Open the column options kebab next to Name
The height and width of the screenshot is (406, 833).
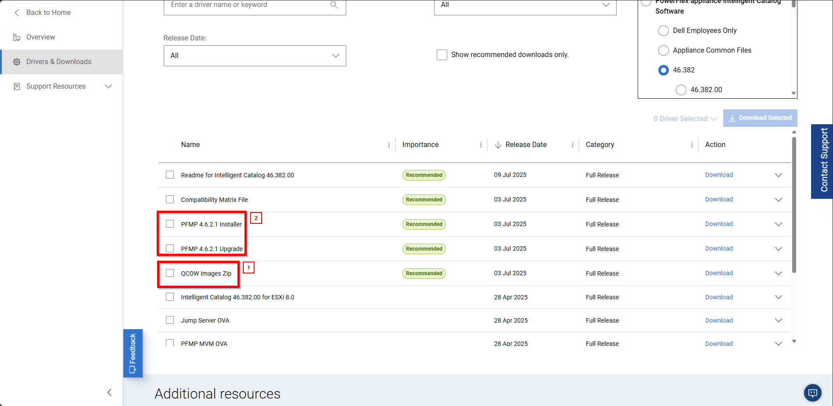point(389,144)
